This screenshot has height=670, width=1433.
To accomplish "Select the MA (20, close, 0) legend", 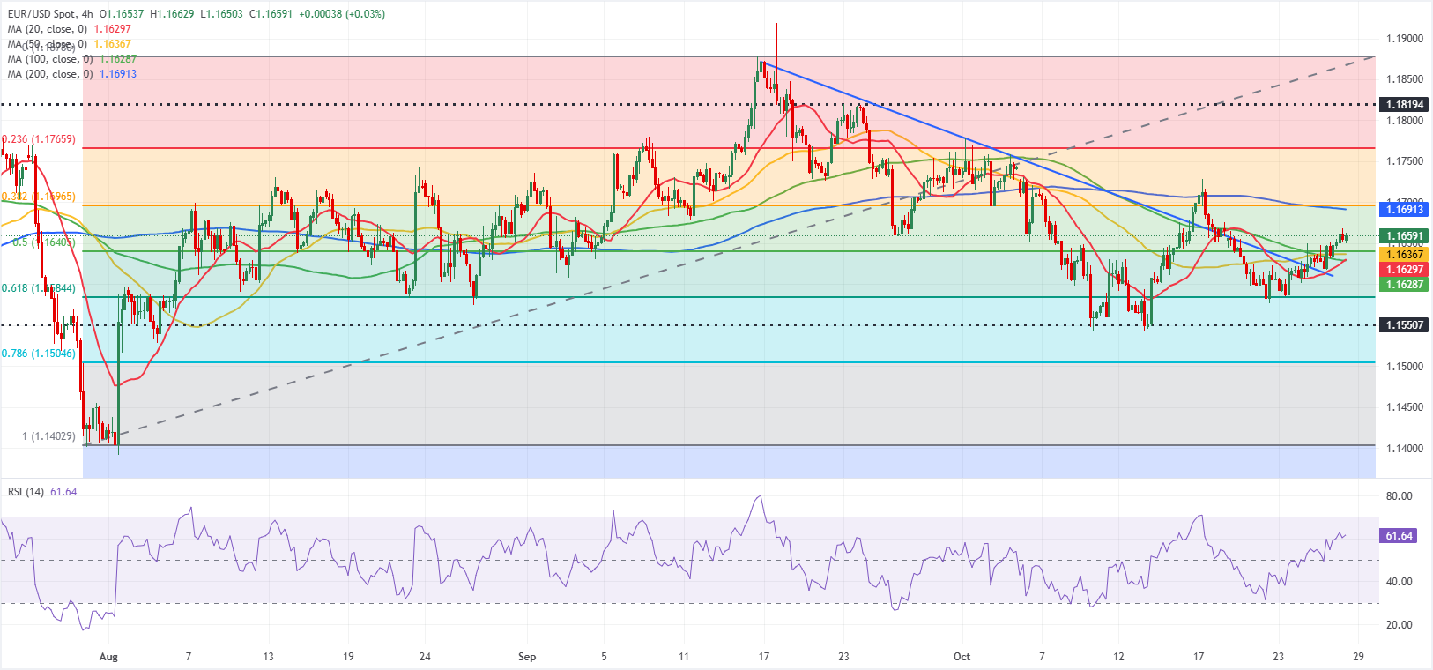I will [48, 29].
